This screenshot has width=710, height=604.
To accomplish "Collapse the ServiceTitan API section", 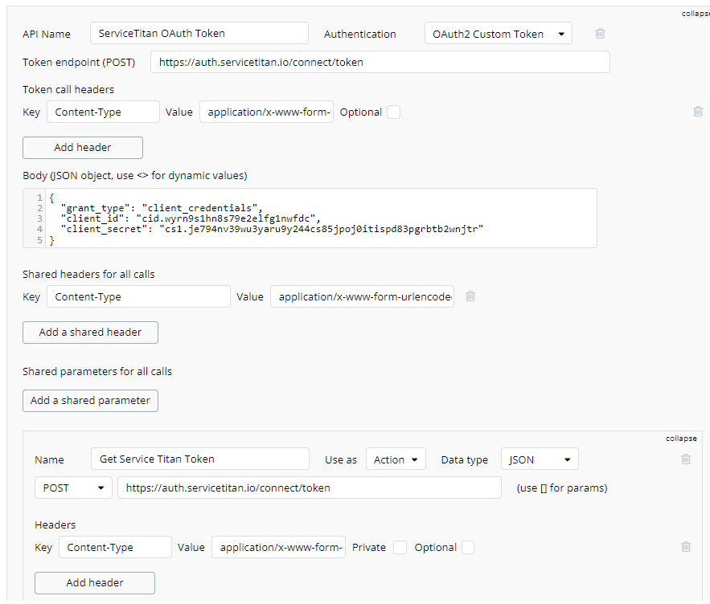I will tap(696, 14).
